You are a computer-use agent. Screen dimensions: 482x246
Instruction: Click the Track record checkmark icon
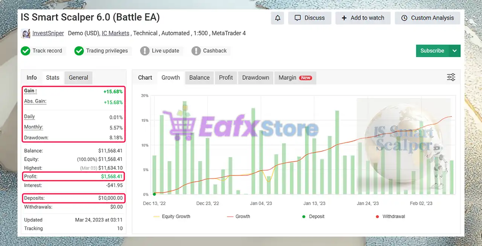(x=25, y=51)
